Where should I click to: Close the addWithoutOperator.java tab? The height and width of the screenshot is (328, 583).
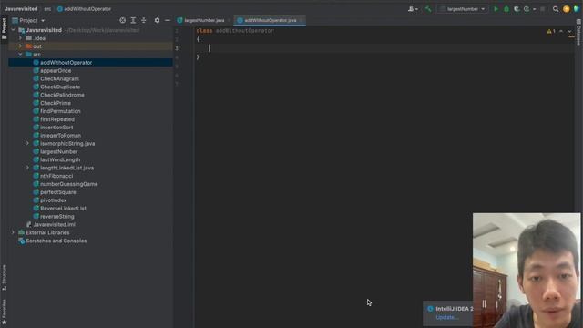click(302, 20)
